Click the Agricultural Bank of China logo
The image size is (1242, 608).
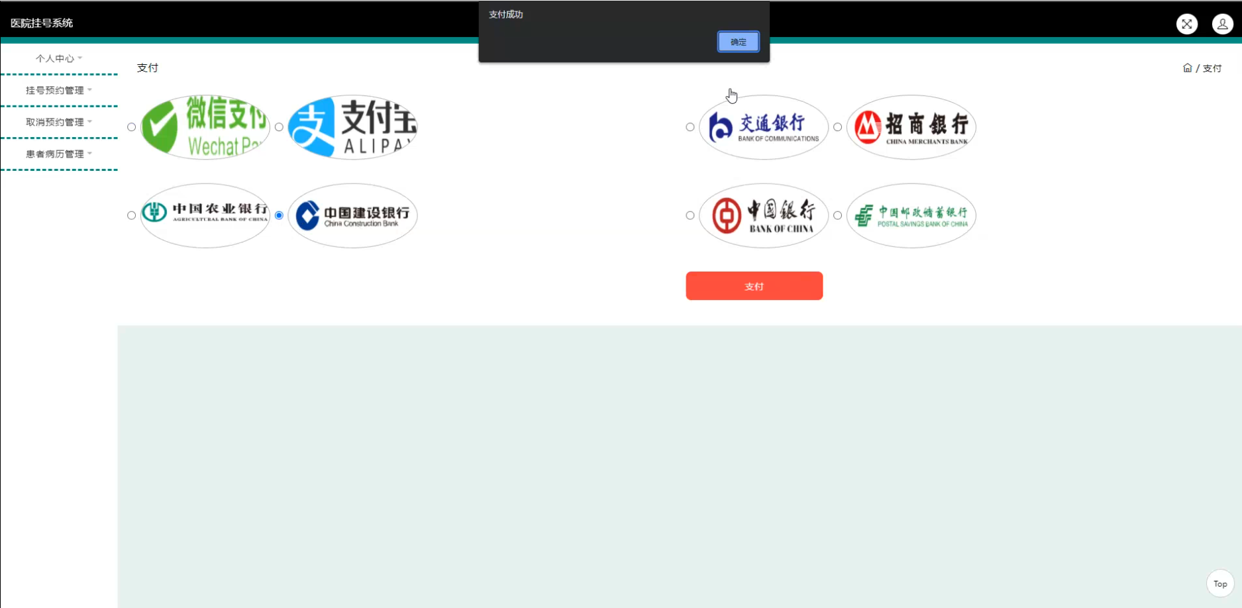[205, 215]
